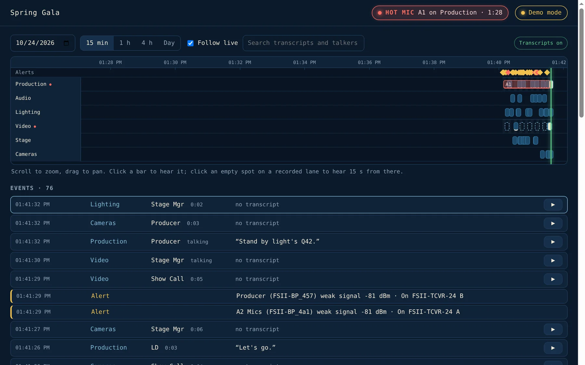The height and width of the screenshot is (365, 585).
Task: Select the 15 min zoom range
Action: 97,43
